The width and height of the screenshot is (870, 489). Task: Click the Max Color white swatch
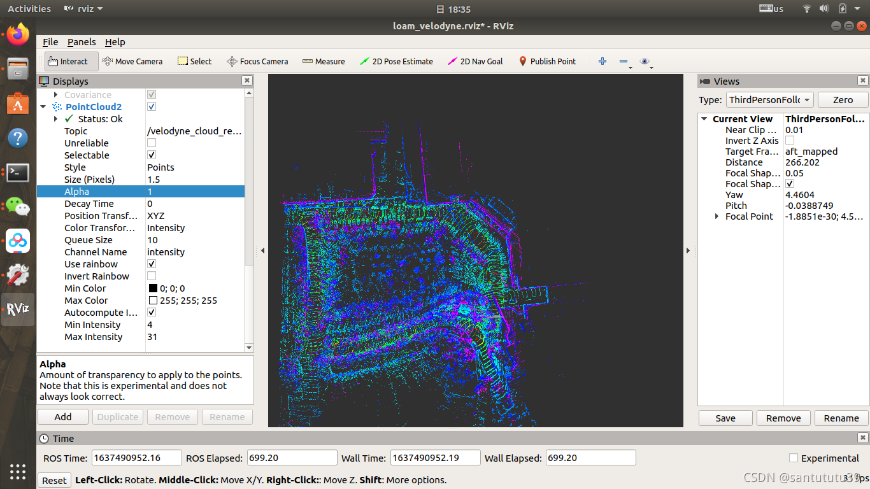(x=153, y=301)
